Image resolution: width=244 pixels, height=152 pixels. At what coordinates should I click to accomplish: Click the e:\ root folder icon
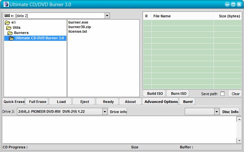7,23
